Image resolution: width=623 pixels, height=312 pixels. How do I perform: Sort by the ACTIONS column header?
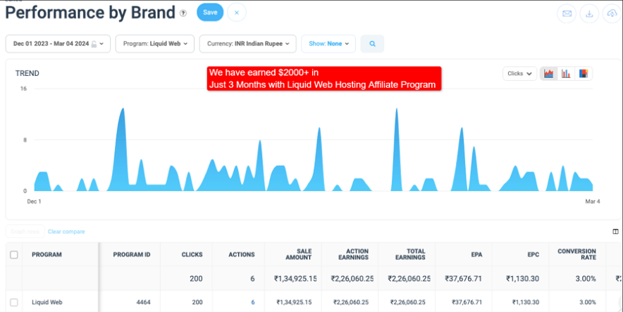coord(242,254)
